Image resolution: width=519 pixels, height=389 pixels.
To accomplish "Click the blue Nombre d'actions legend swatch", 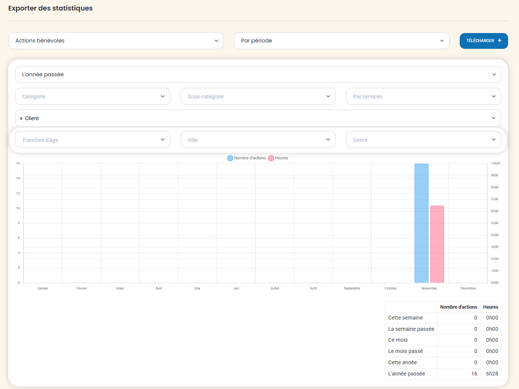I will click(230, 158).
